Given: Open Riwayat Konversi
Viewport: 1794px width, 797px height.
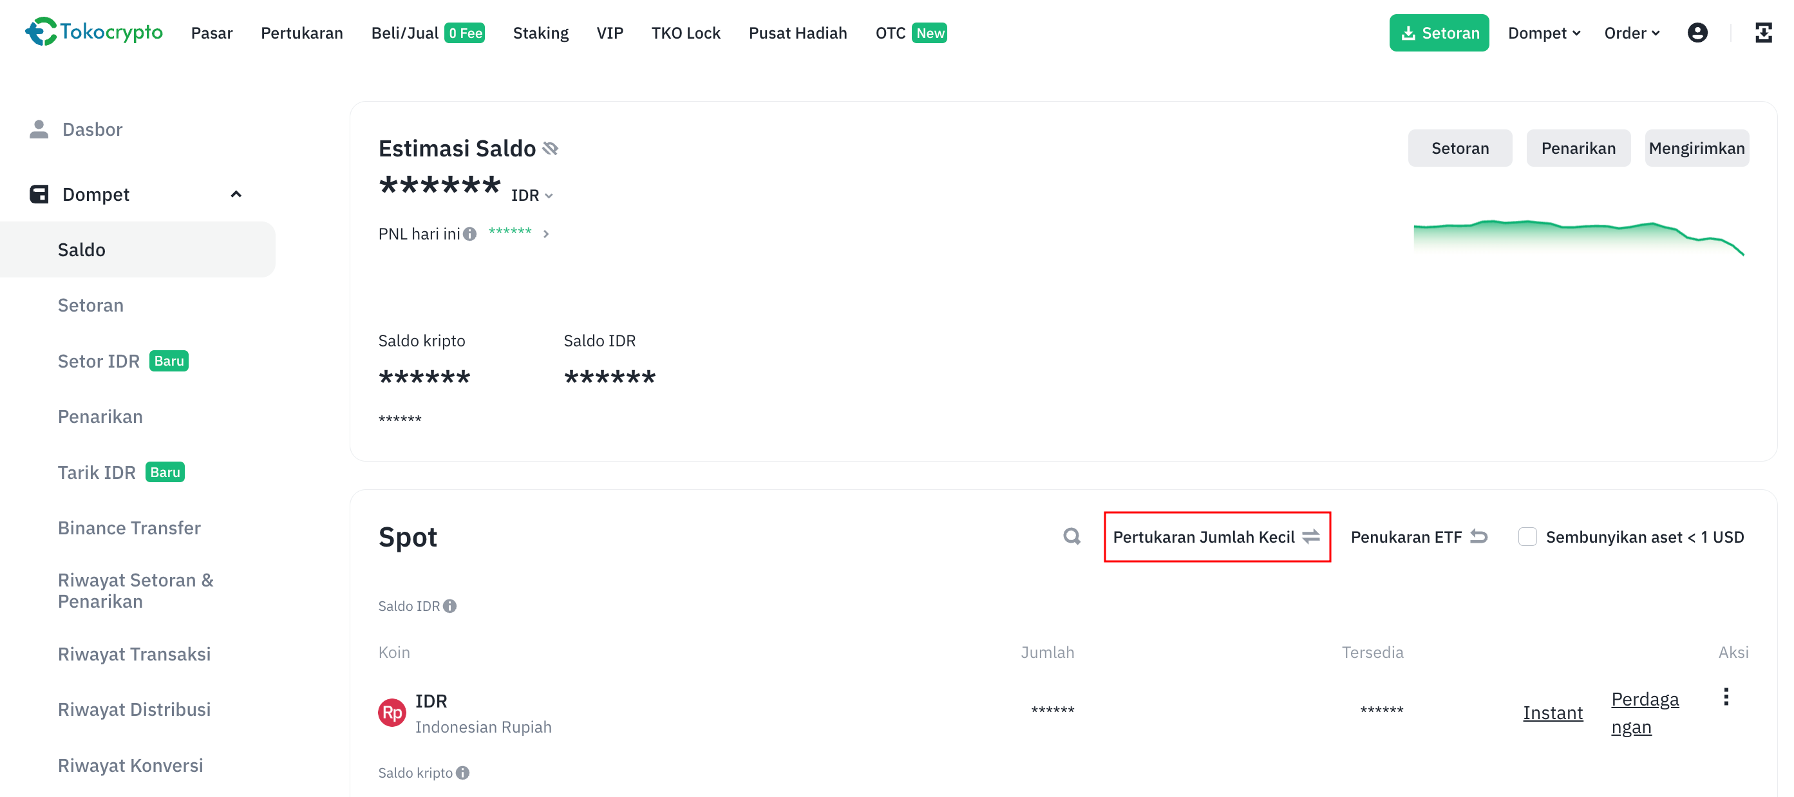Looking at the screenshot, I should coord(130,765).
